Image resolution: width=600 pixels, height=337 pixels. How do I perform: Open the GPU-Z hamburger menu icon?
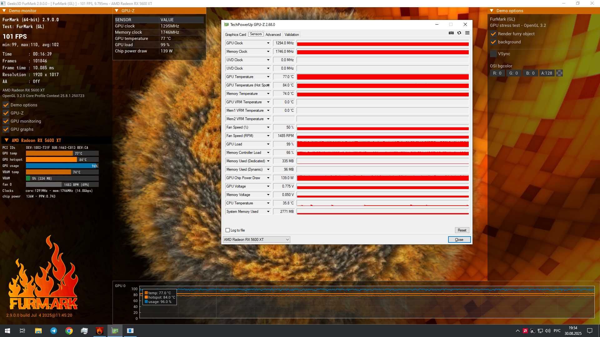467,33
